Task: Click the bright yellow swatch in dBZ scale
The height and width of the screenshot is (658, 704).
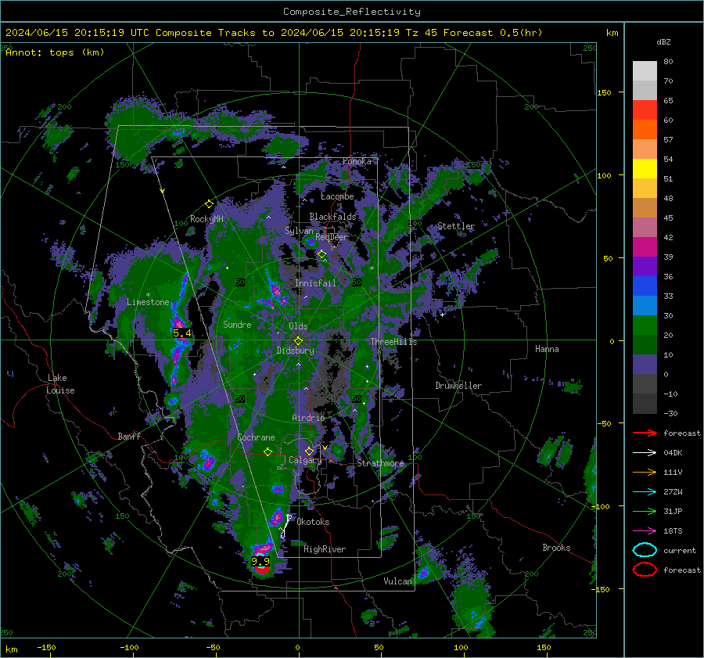Action: [x=645, y=169]
